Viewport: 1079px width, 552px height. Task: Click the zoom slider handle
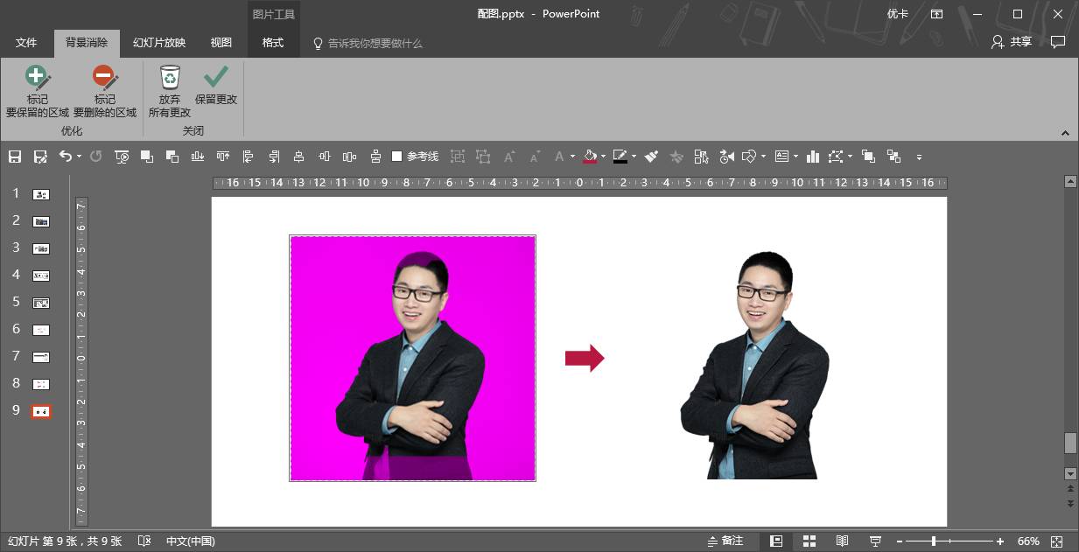933,542
